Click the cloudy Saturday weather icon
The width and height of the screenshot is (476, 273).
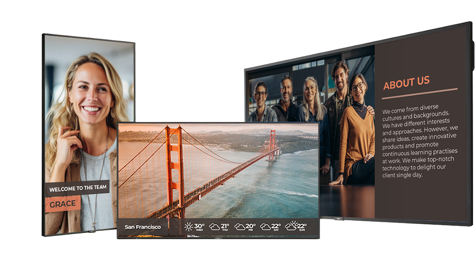265,227
